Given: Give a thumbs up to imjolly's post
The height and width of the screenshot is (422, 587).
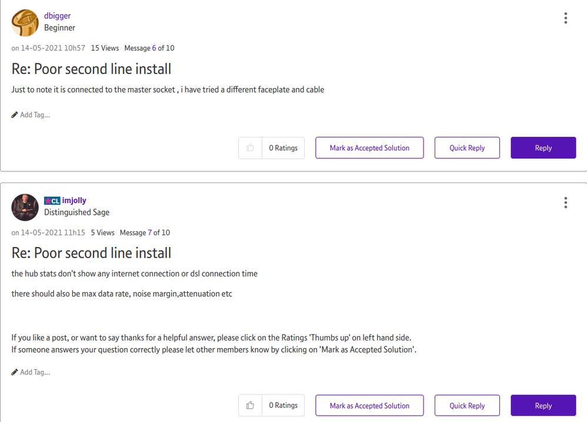Looking at the screenshot, I should [250, 405].
